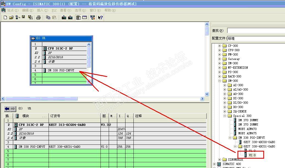
Task: Click the Configure Network icon
Action: coord(93,18)
